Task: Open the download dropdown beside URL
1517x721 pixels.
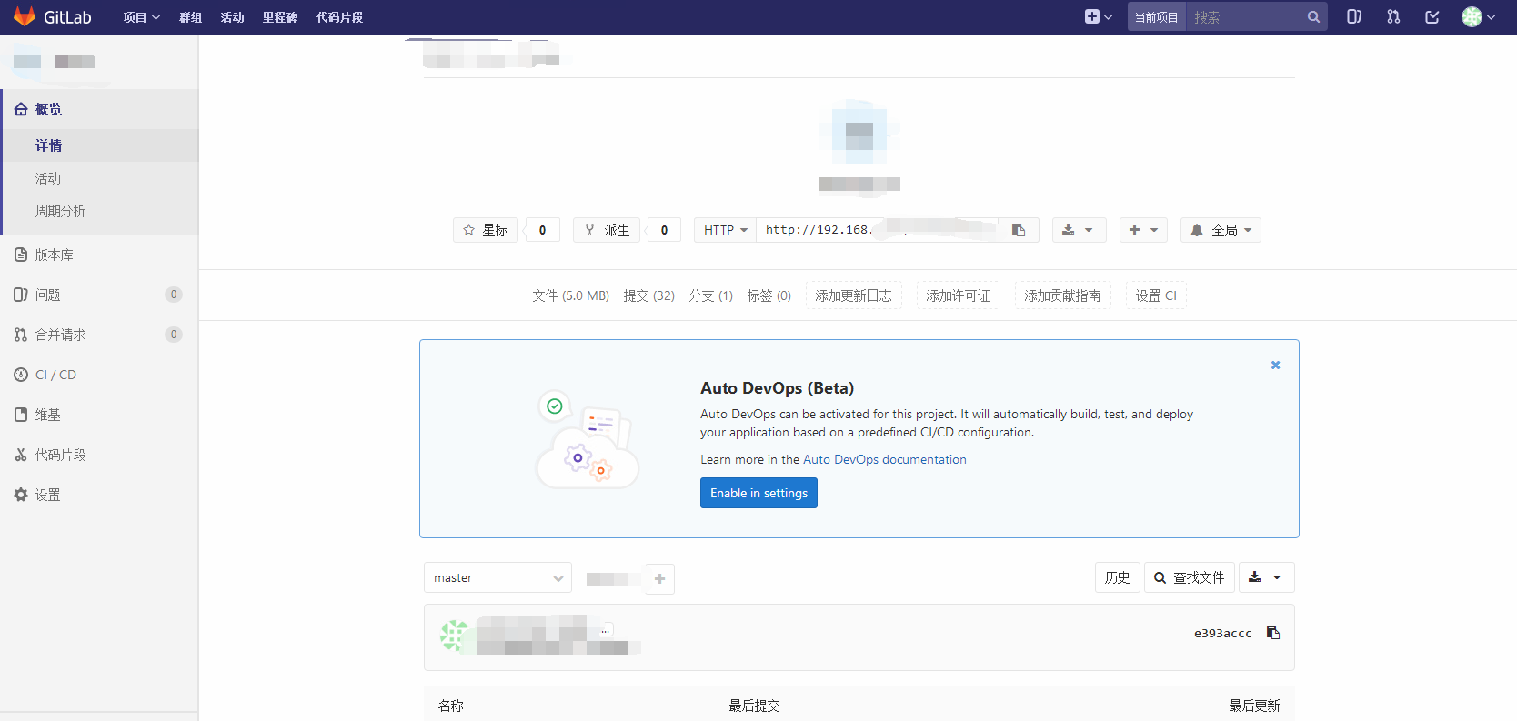Action: click(1080, 230)
